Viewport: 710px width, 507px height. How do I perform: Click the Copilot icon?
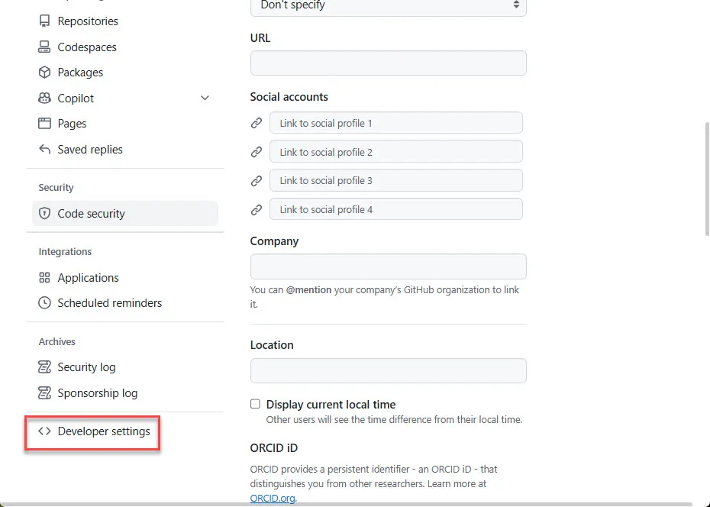click(x=44, y=98)
